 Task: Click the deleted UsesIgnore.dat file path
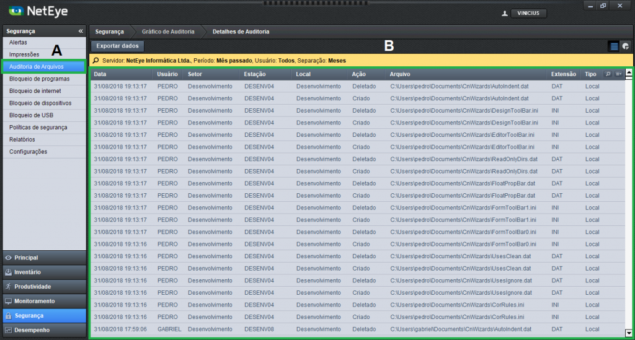(x=461, y=280)
